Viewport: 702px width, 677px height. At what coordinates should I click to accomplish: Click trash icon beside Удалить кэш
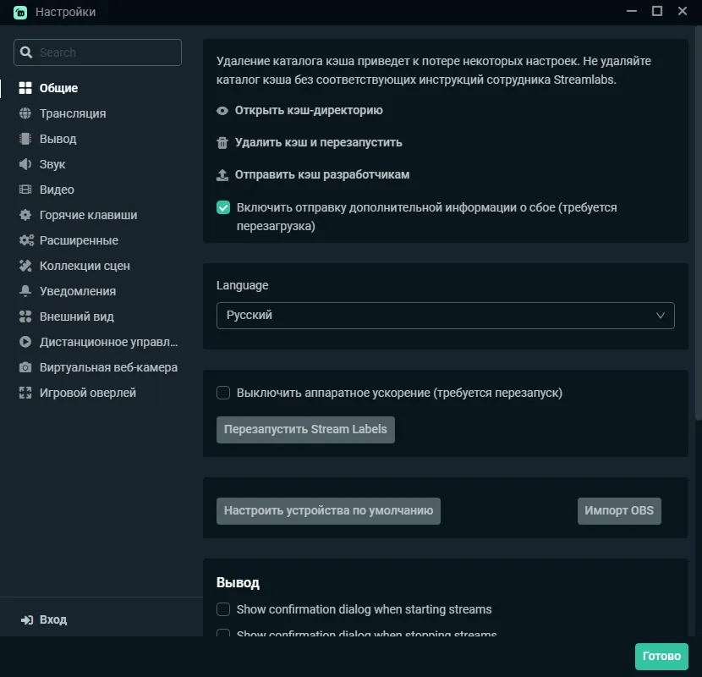[x=222, y=143]
